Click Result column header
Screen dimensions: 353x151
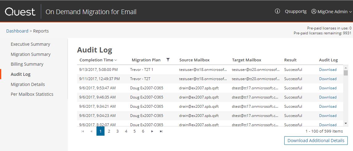(290, 60)
